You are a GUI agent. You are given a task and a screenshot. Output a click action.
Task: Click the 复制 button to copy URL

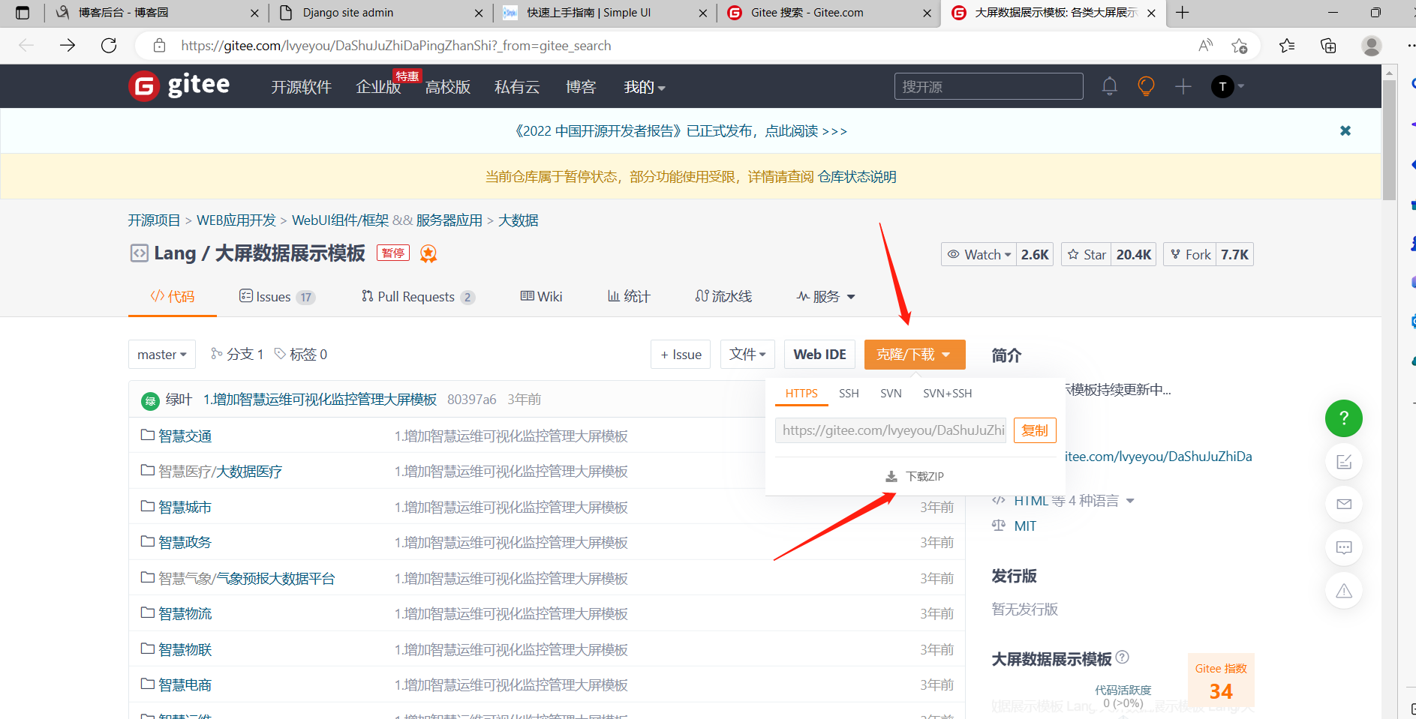pos(1035,430)
